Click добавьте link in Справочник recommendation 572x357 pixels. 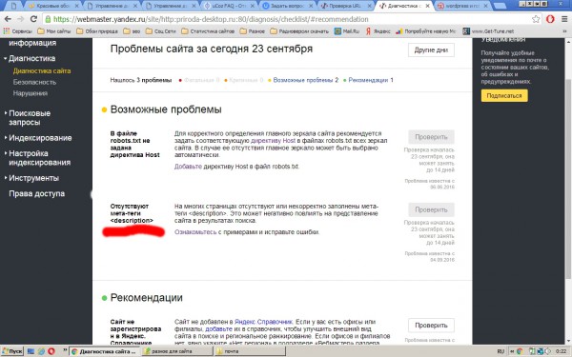click(218, 329)
